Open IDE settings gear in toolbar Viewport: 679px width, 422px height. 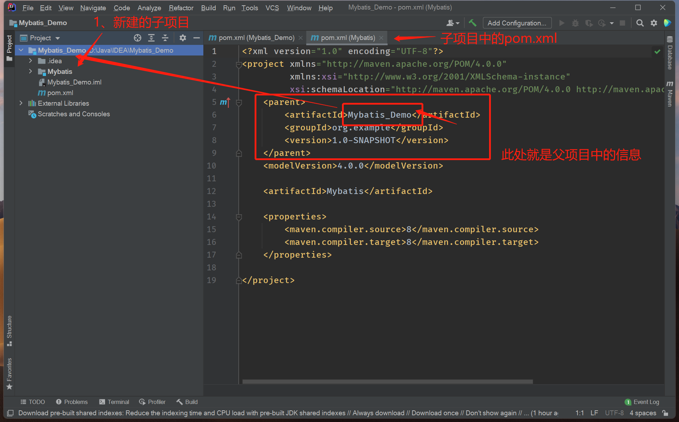[x=654, y=23]
